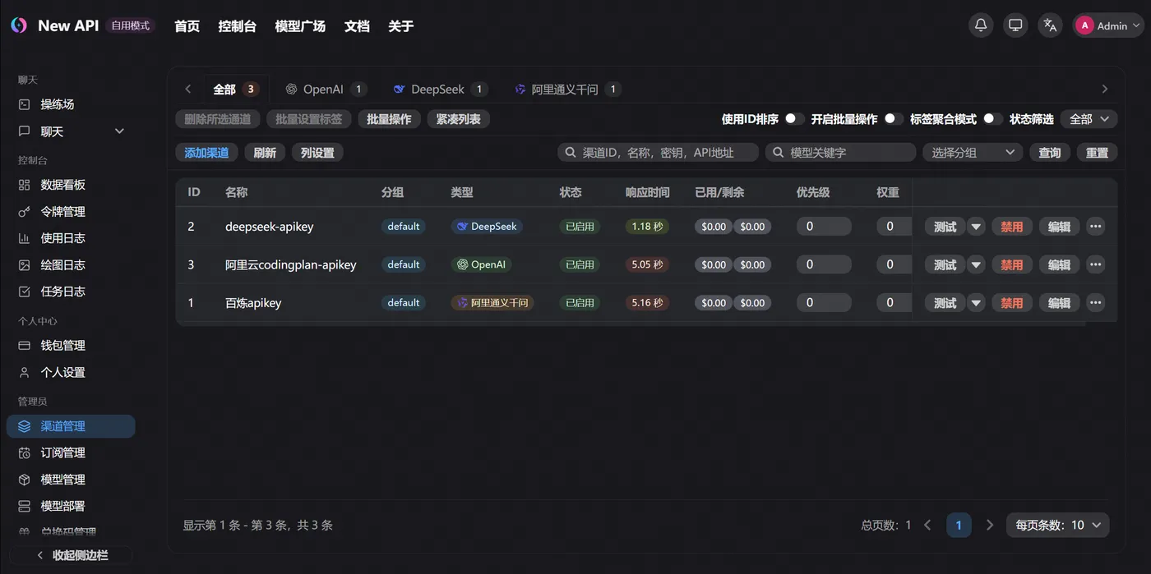Open the 选择分组 dropdown

pos(973,152)
